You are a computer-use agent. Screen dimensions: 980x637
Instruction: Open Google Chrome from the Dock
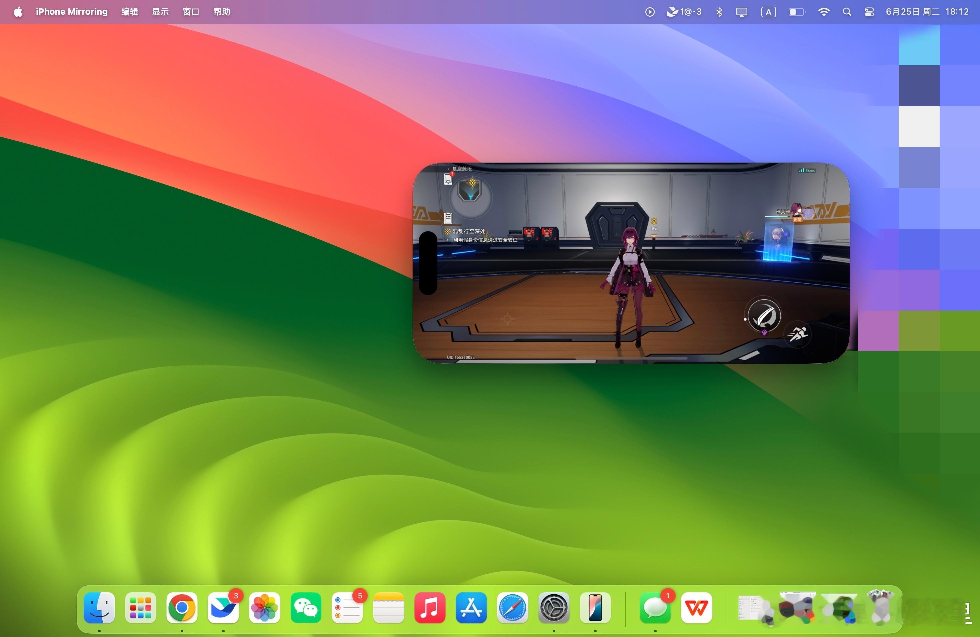(182, 607)
